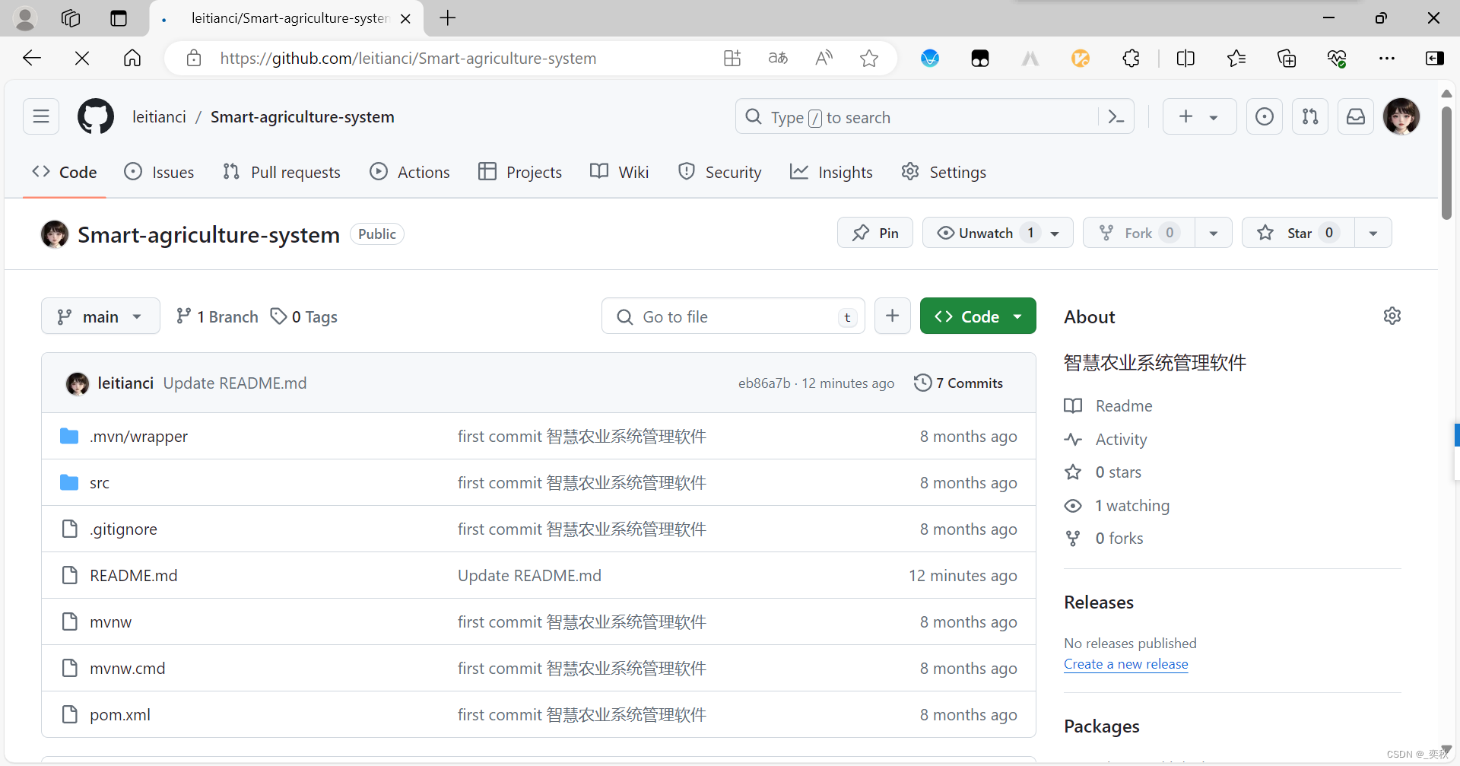Click the Add file plus button

pyautogui.click(x=893, y=316)
